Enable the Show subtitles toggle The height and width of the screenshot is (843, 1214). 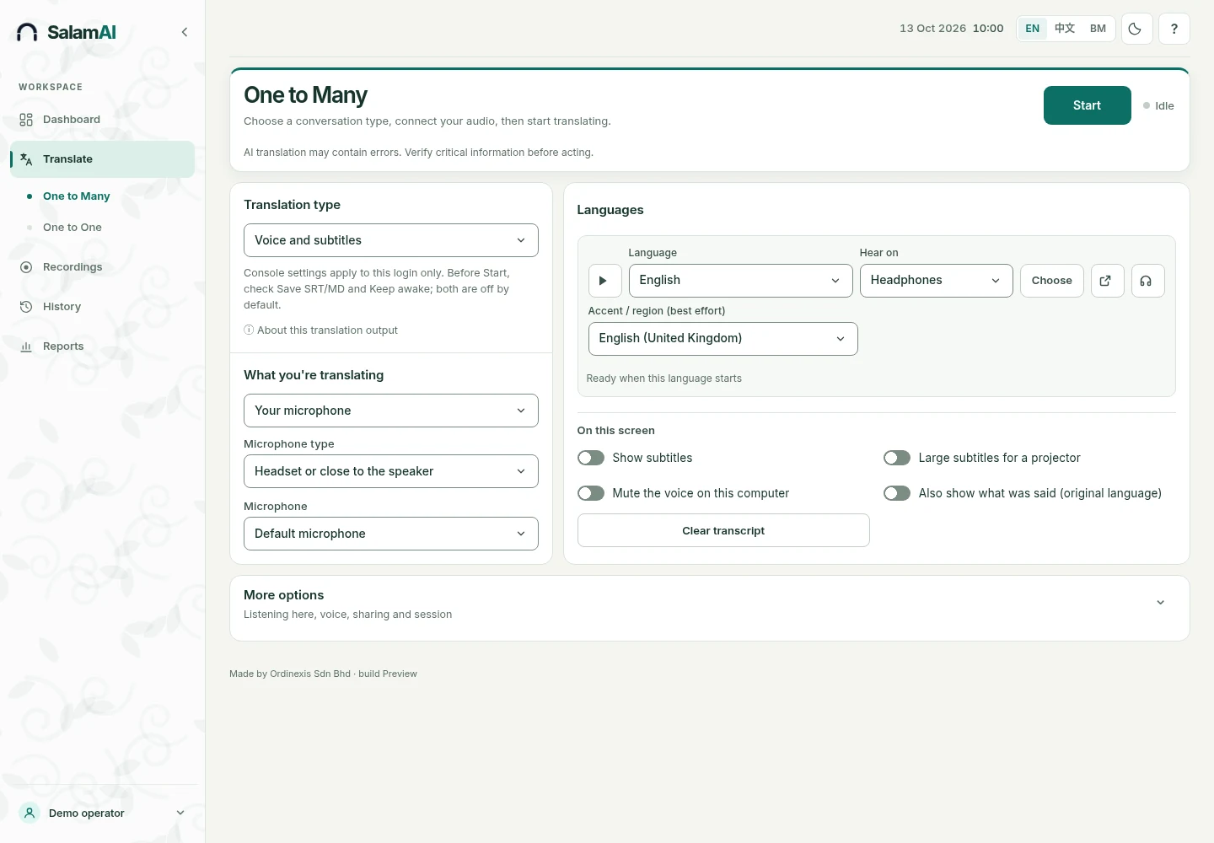click(591, 458)
